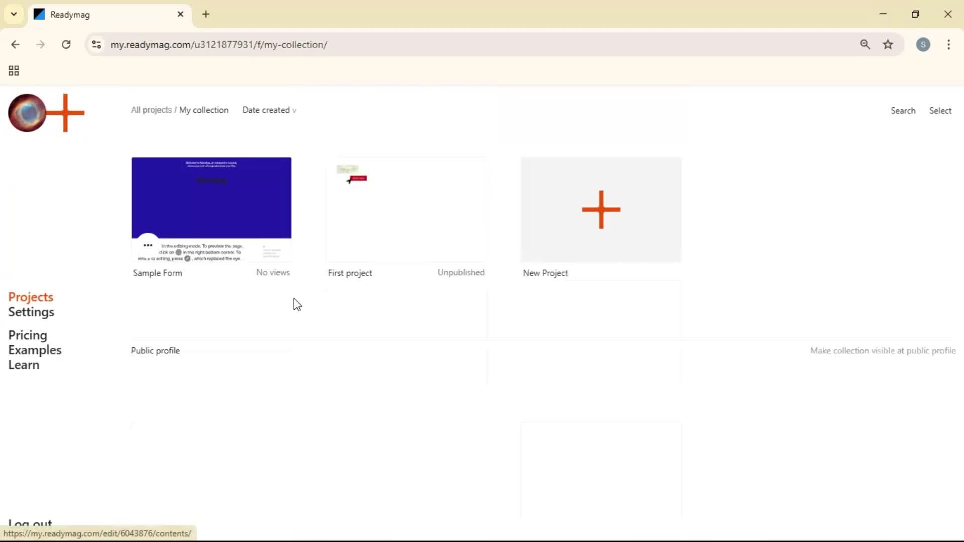The height and width of the screenshot is (542, 964).
Task: Expand the Date created sorting dropdown
Action: (x=269, y=110)
